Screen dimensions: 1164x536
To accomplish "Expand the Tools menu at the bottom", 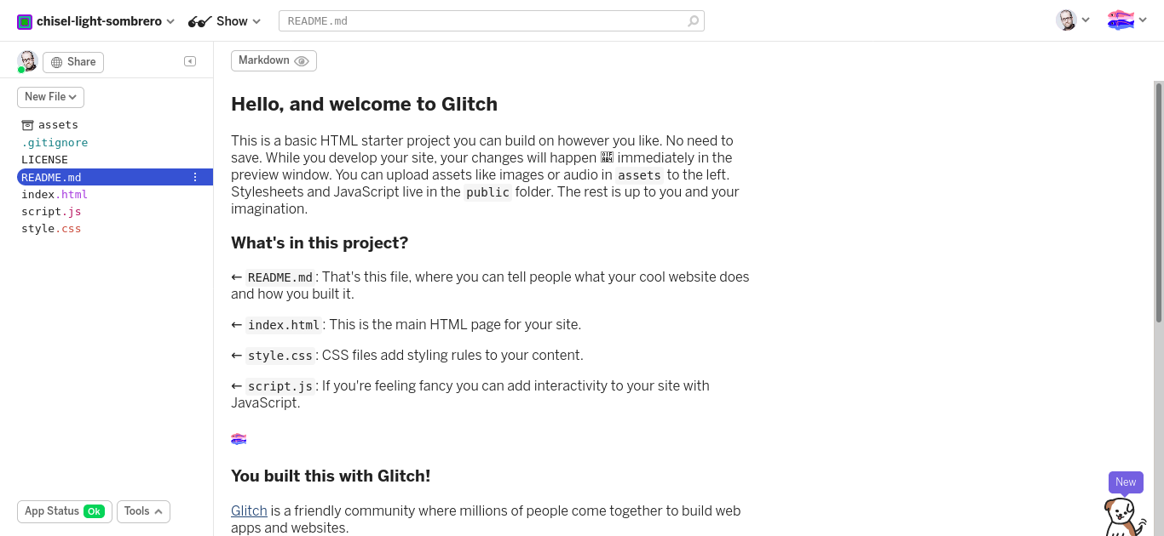I will click(143, 511).
